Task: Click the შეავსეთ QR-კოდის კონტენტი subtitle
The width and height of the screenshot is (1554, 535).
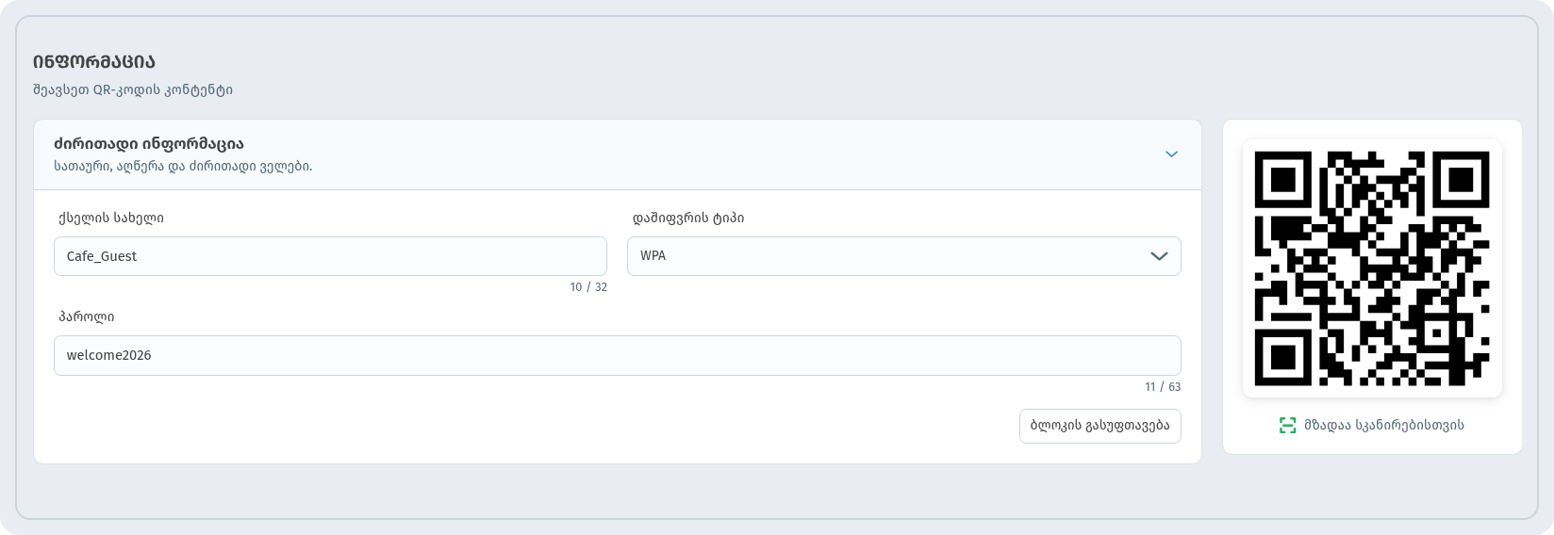Action: coord(133,90)
